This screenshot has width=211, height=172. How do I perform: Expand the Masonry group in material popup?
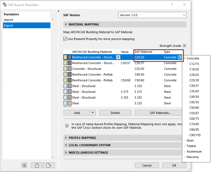click(x=185, y=157)
